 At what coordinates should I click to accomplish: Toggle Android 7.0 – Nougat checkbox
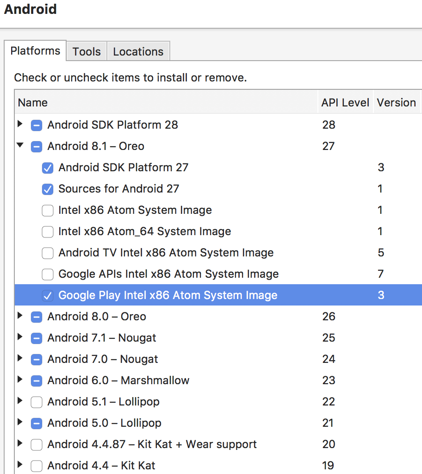(37, 360)
